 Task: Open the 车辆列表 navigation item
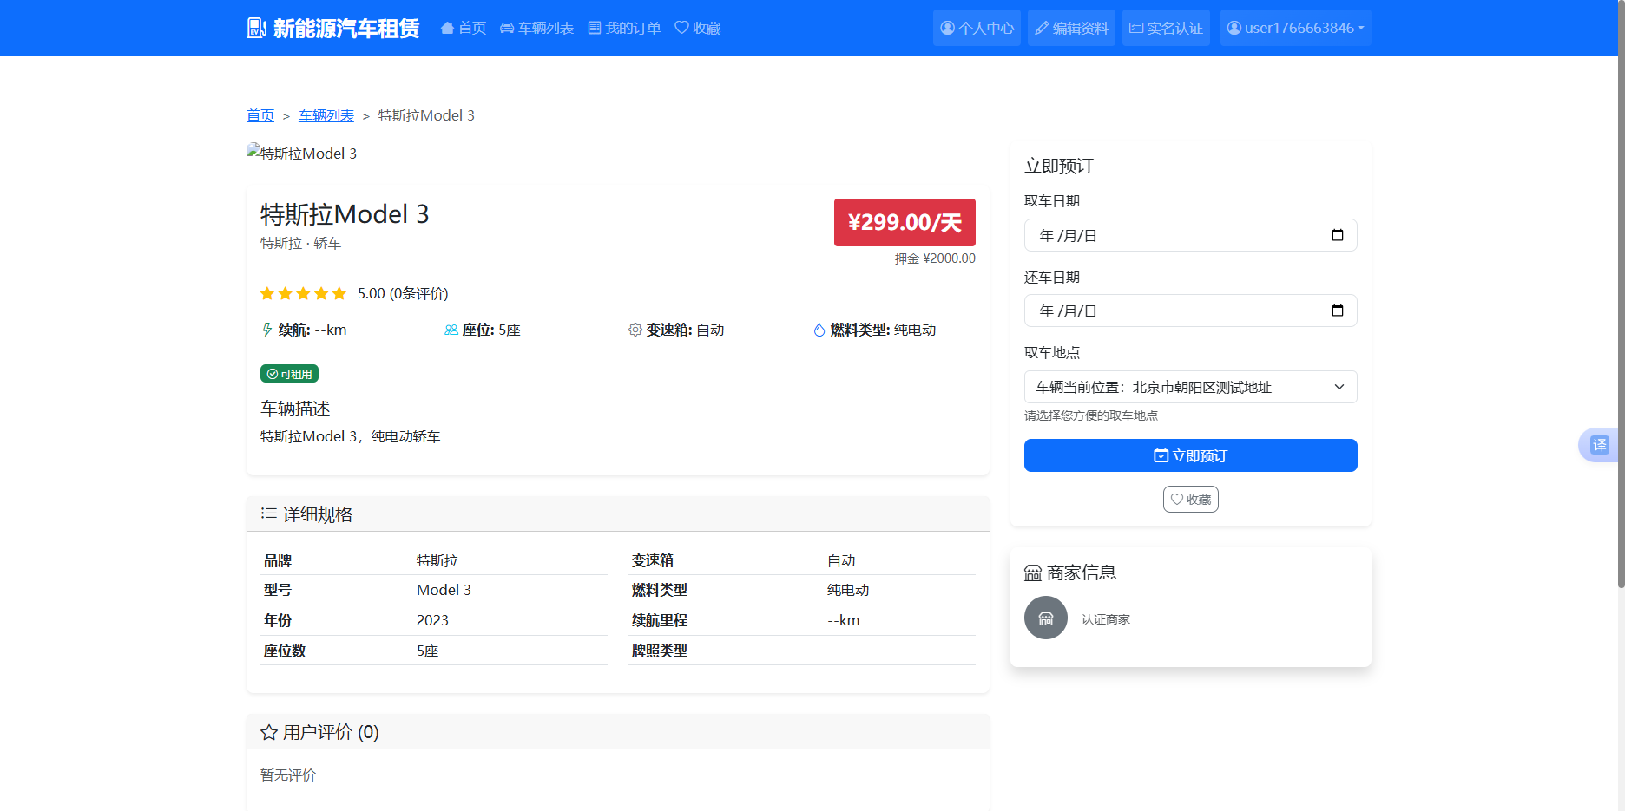tap(536, 28)
